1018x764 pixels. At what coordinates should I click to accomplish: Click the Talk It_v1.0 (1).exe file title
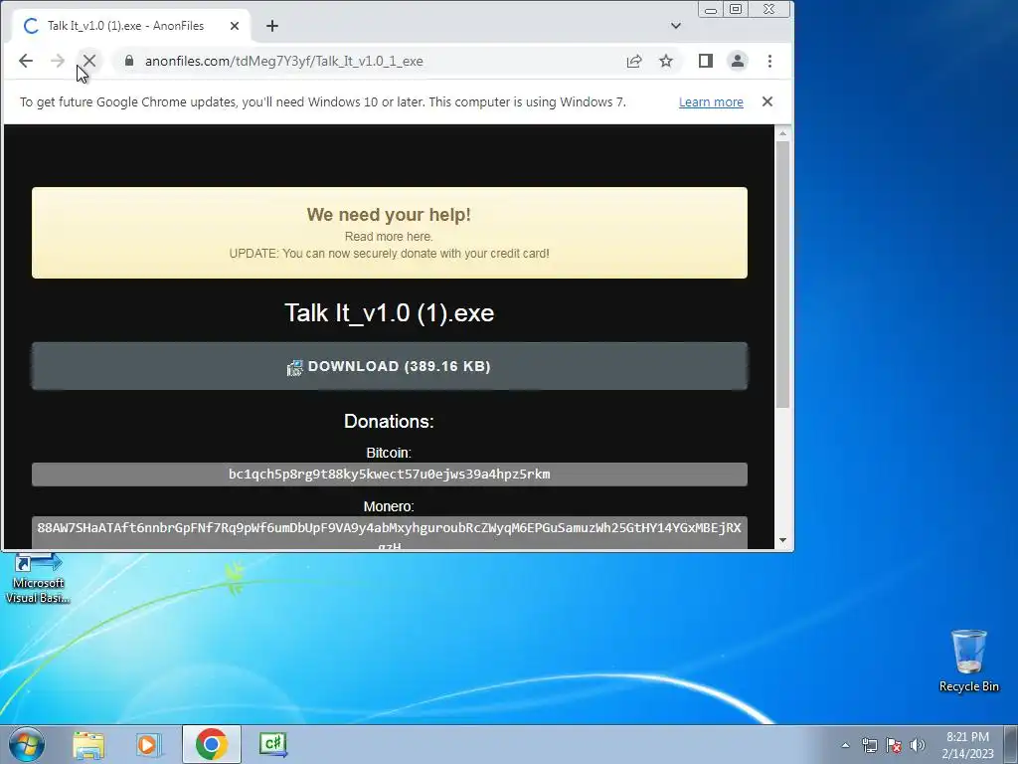point(389,313)
